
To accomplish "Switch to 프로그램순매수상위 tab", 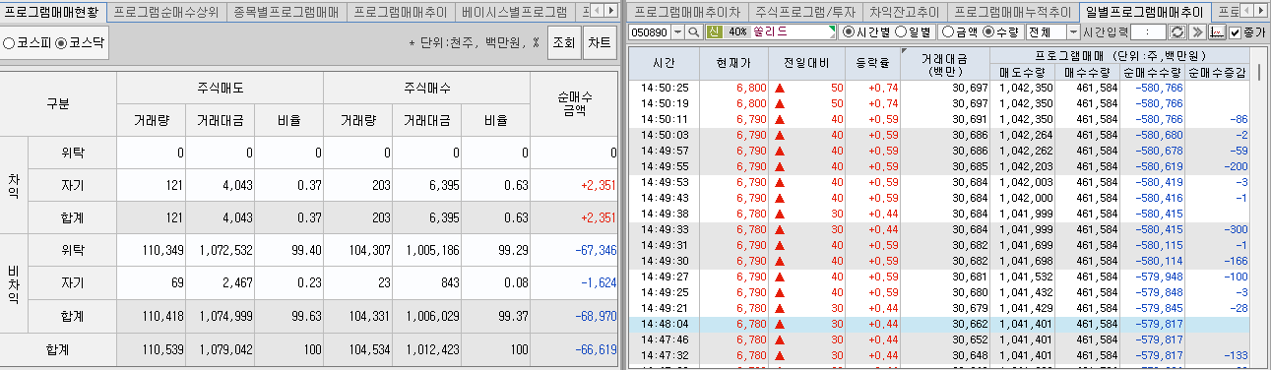I will pyautogui.click(x=166, y=13).
